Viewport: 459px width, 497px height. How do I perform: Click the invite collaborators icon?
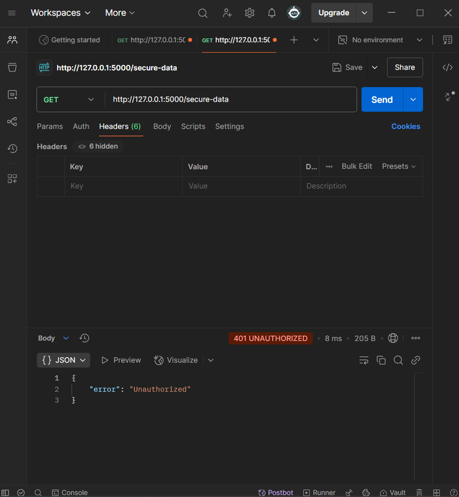click(x=227, y=13)
